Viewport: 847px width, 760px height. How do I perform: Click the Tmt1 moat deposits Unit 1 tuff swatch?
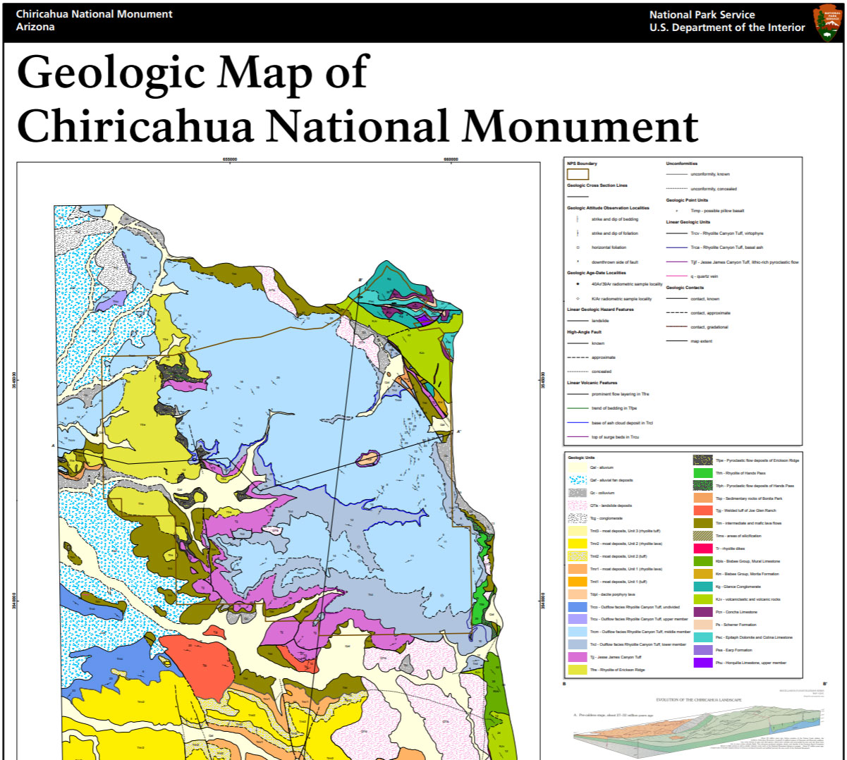point(578,582)
